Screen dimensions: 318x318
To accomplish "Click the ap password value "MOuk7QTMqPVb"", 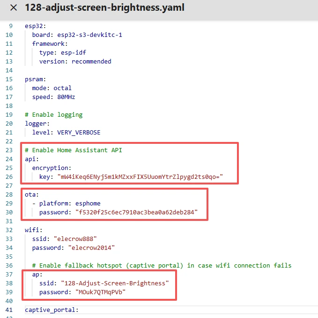I will pyautogui.click(x=100, y=292).
